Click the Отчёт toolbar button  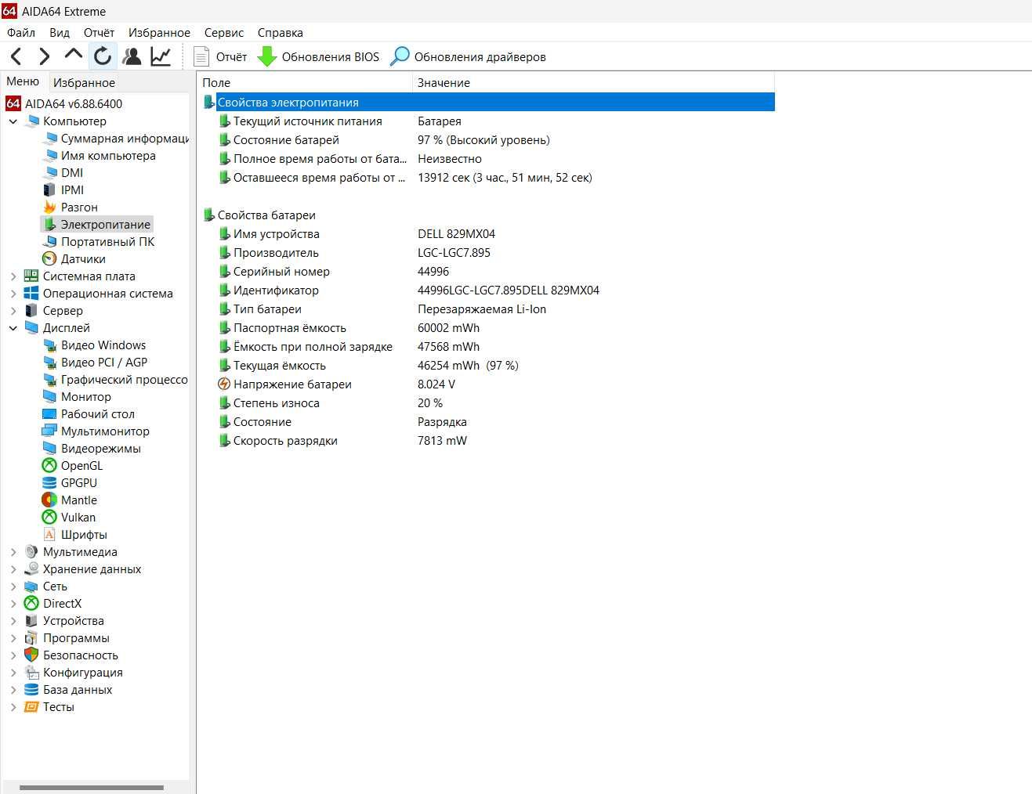[220, 56]
